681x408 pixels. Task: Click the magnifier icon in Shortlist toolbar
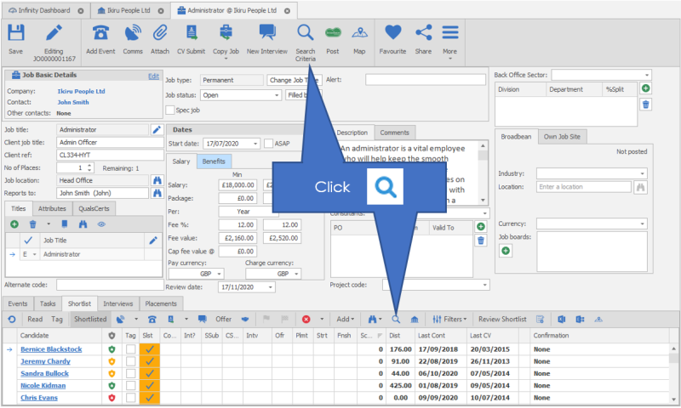(x=396, y=319)
